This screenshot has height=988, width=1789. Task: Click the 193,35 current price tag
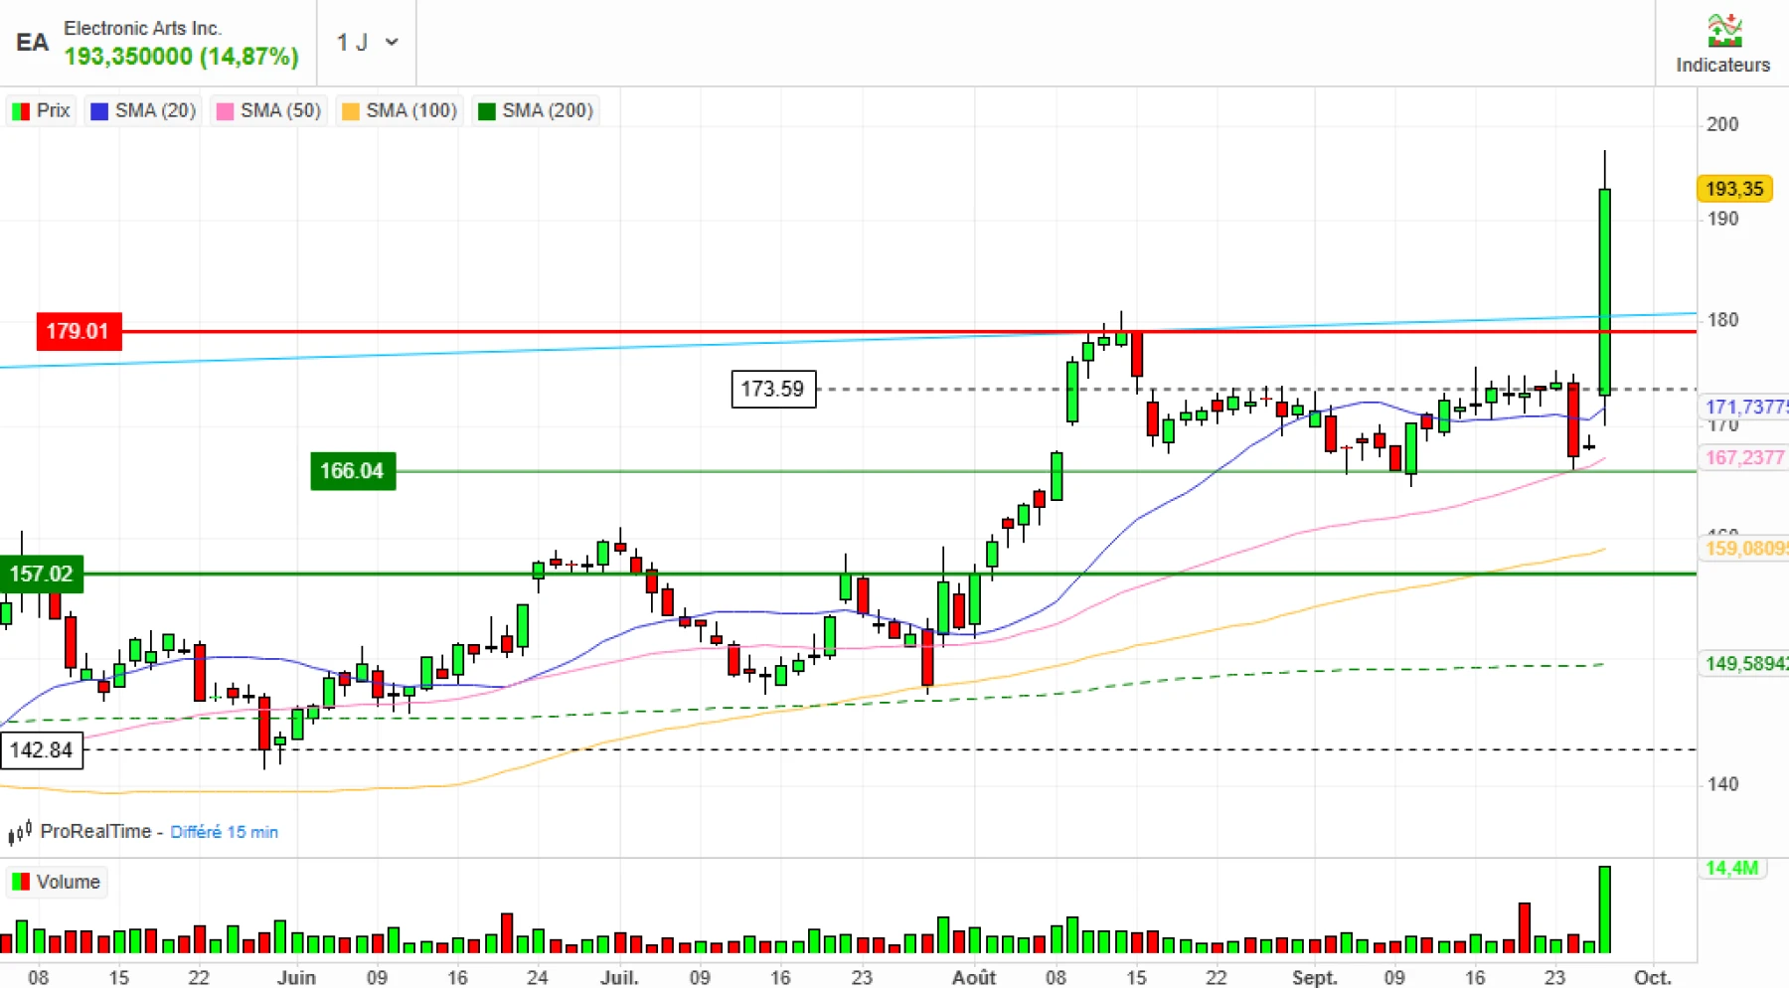click(x=1734, y=189)
